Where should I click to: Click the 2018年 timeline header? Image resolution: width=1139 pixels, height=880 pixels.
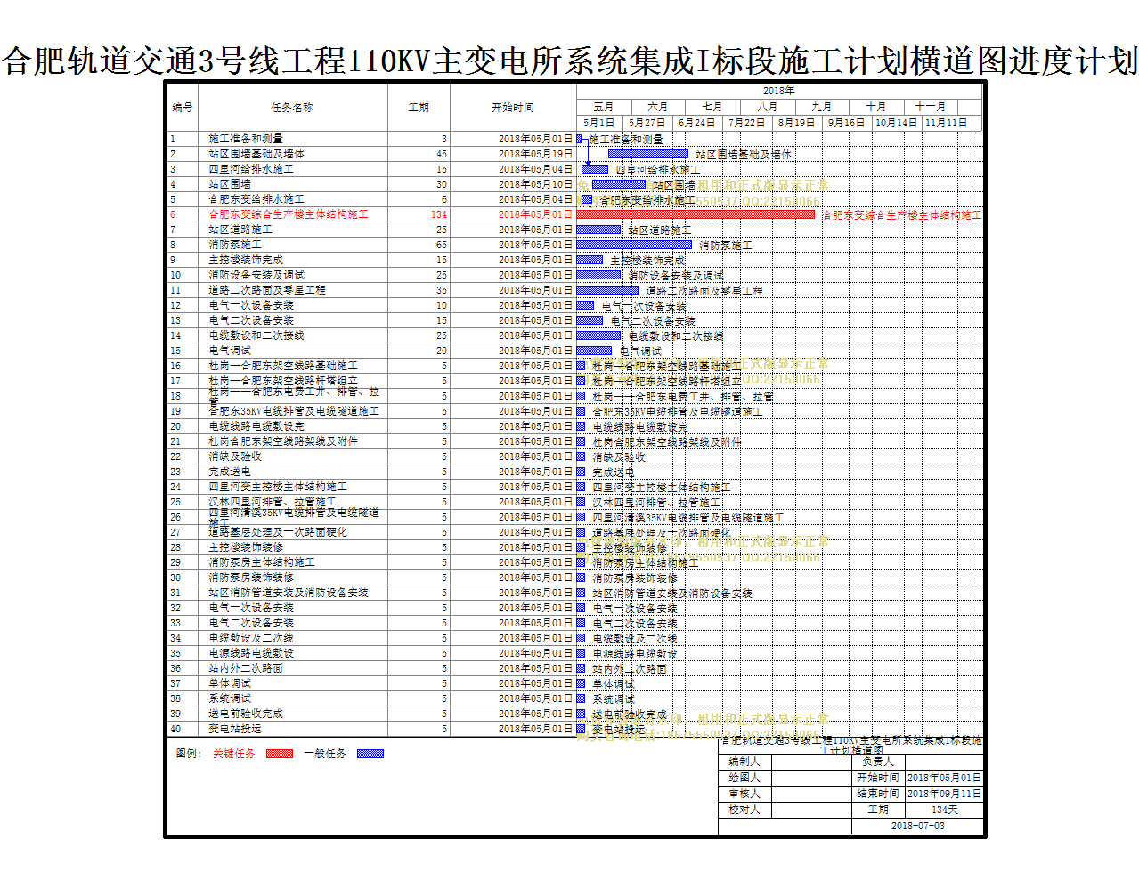point(779,91)
